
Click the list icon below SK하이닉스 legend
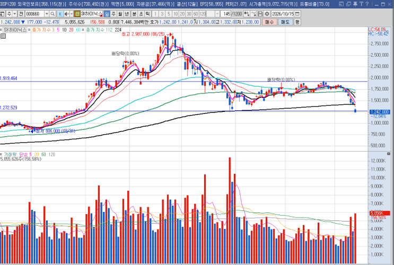(x=3, y=36)
